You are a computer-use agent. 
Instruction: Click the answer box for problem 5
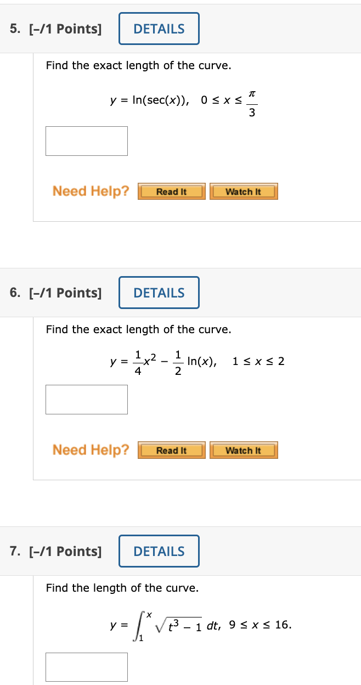[x=86, y=141]
